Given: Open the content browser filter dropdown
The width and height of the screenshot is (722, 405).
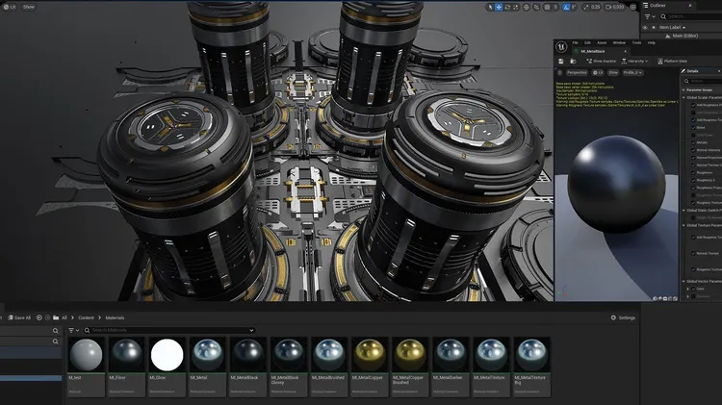Looking at the screenshot, I should [x=74, y=330].
